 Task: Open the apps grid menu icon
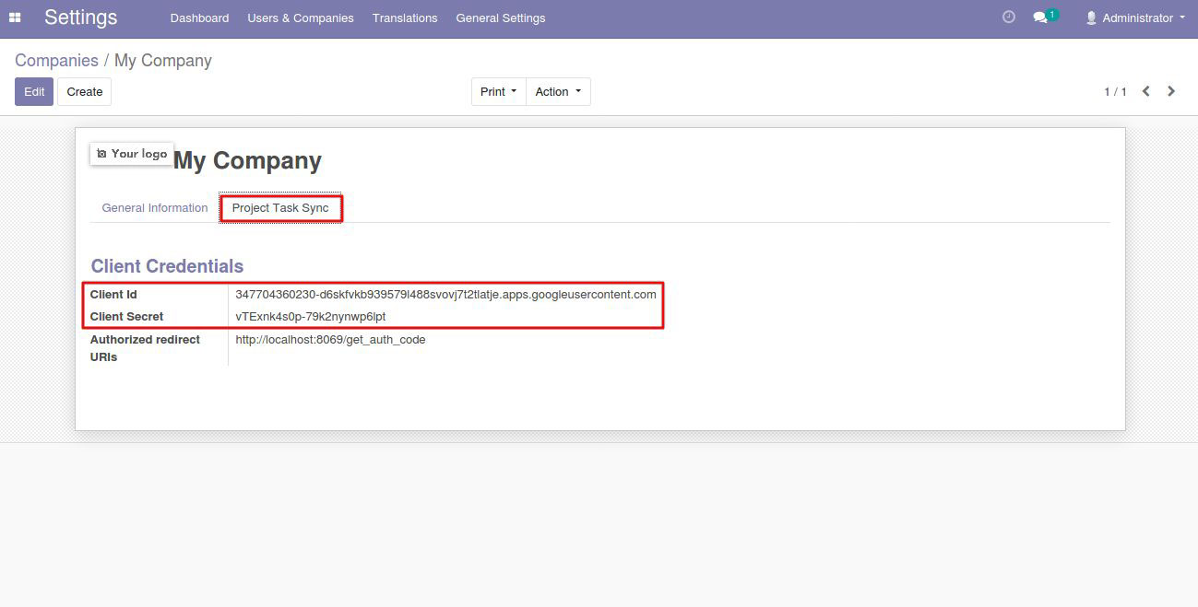click(15, 18)
